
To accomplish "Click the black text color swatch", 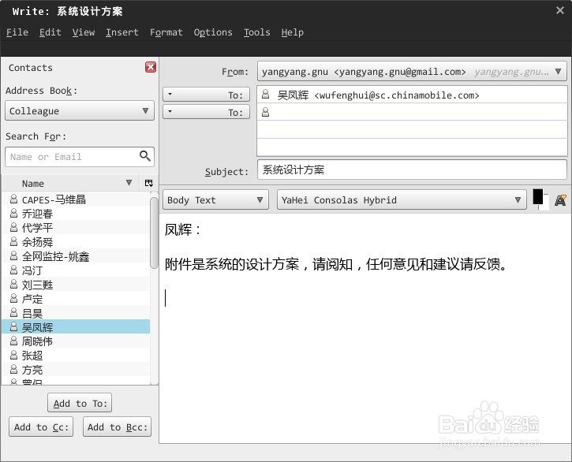I will (538, 196).
